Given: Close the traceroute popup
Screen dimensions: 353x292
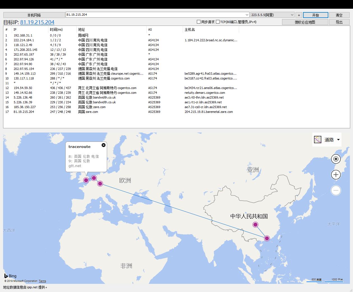Looking at the screenshot, I should coord(103,145).
